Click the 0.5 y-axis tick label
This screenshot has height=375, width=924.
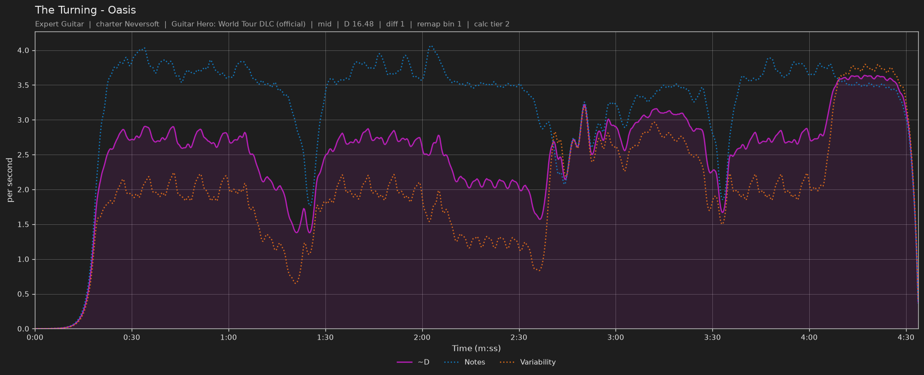[24, 295]
